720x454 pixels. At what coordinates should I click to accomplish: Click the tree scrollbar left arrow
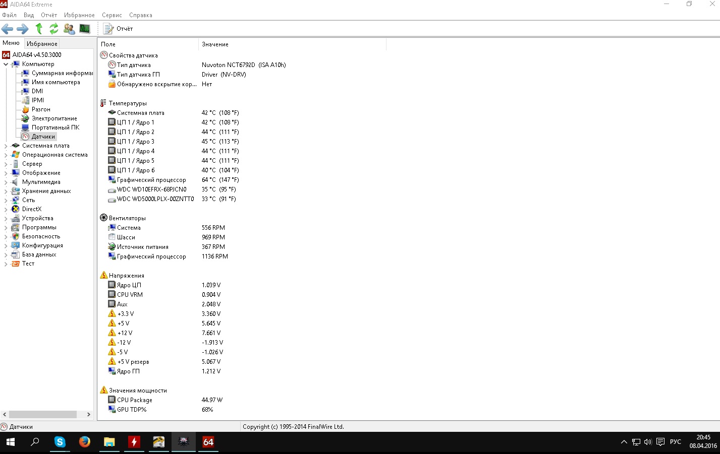tap(5, 414)
